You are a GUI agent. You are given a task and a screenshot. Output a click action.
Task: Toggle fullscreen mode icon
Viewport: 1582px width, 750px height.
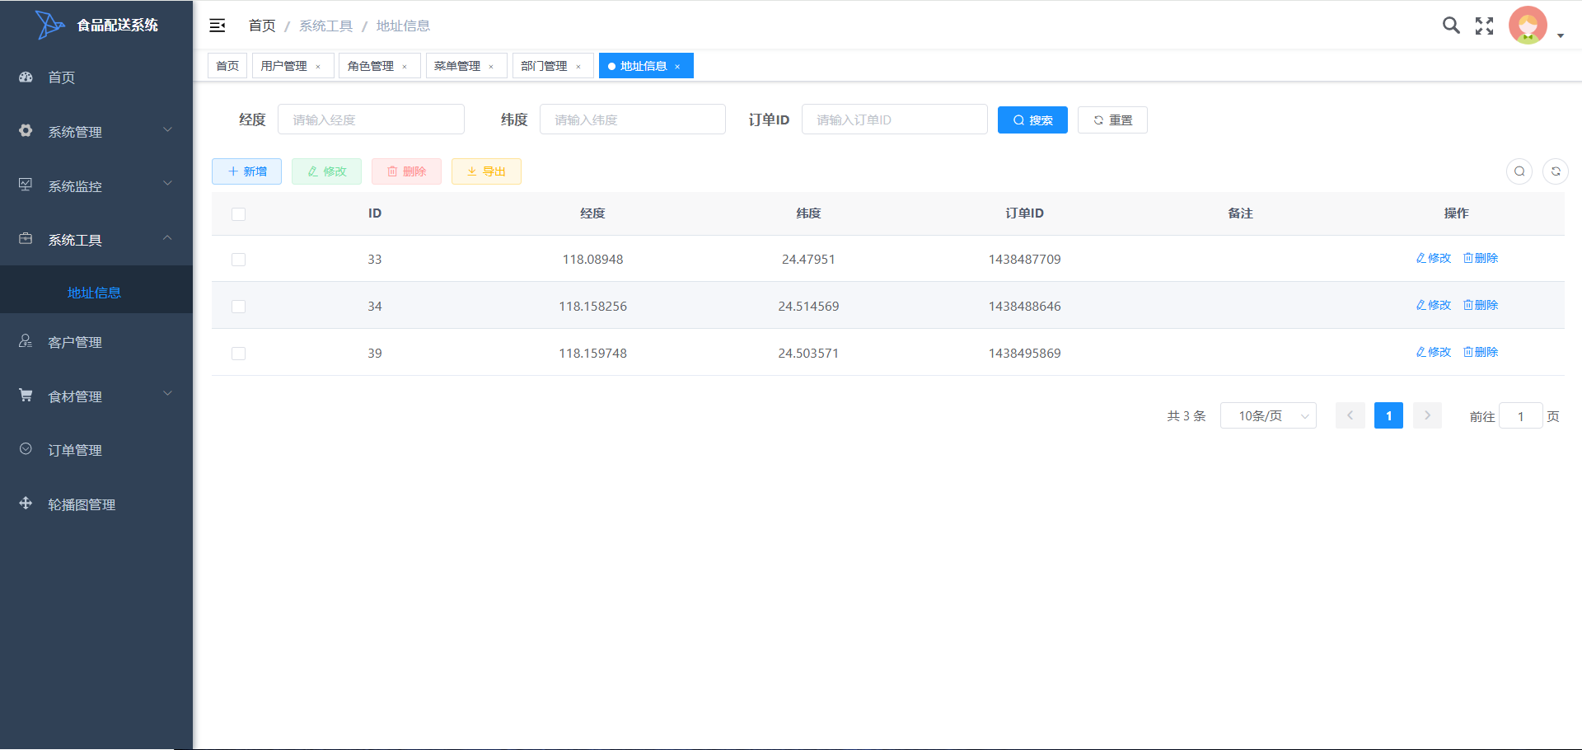[x=1485, y=26]
